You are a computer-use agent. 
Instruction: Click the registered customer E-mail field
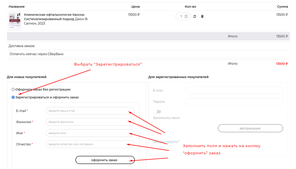click(x=234, y=90)
